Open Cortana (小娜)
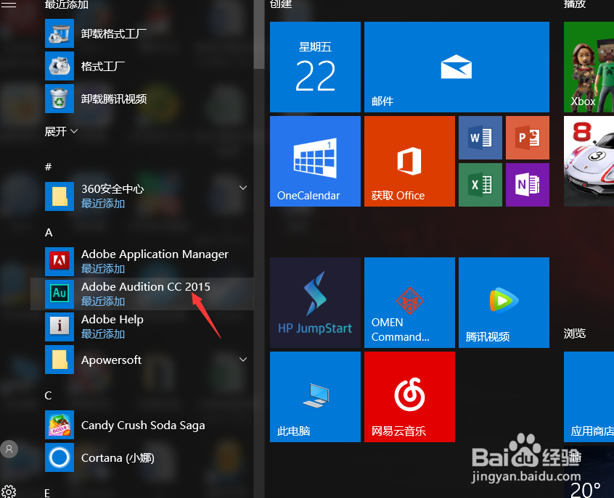Image resolution: width=614 pixels, height=498 pixels. pos(142,457)
